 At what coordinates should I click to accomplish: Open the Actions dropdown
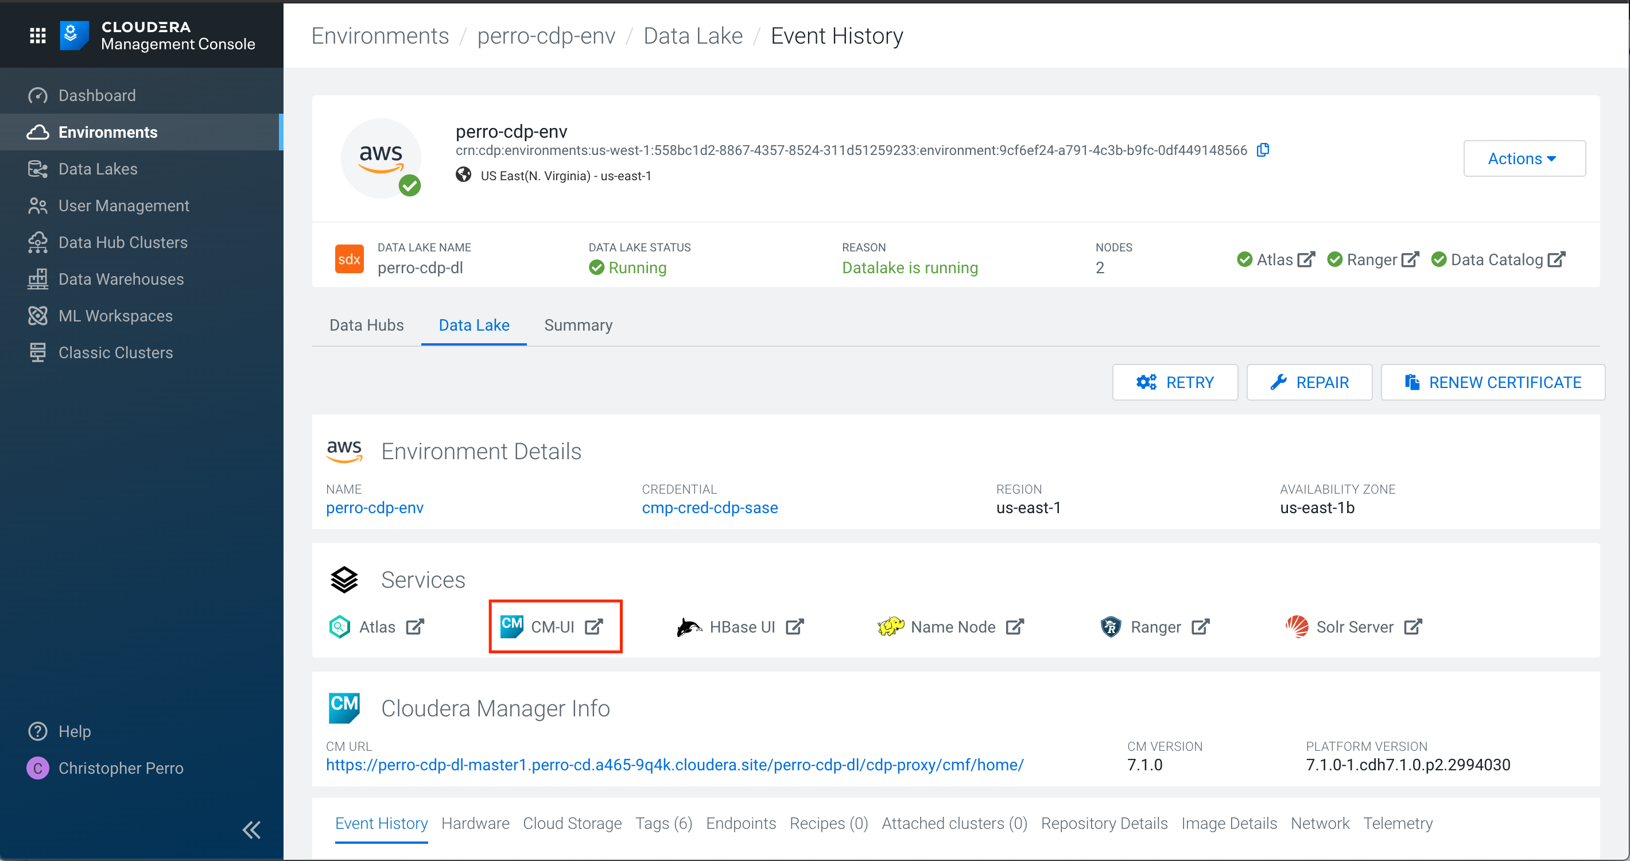[1524, 158]
